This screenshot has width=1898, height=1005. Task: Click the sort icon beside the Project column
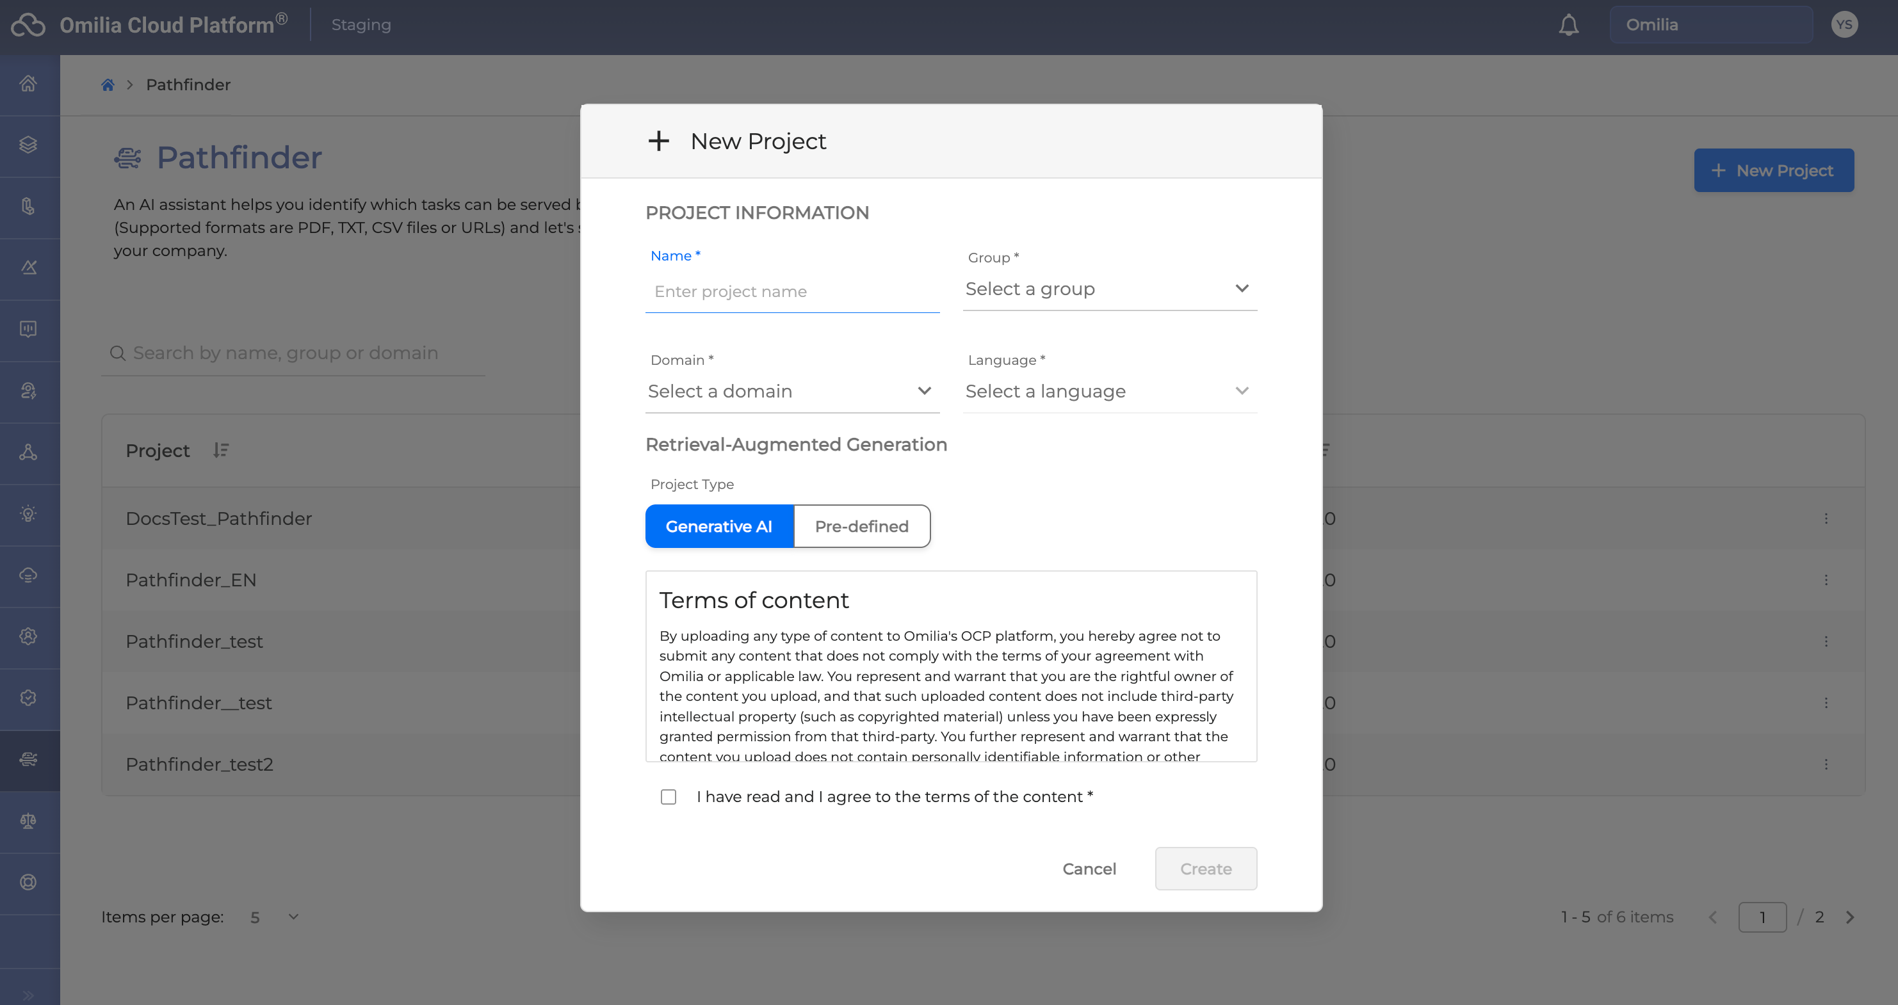point(220,450)
